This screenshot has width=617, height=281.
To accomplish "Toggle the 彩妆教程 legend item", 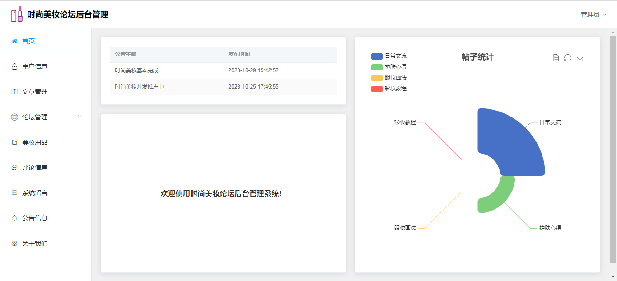I will pos(389,89).
